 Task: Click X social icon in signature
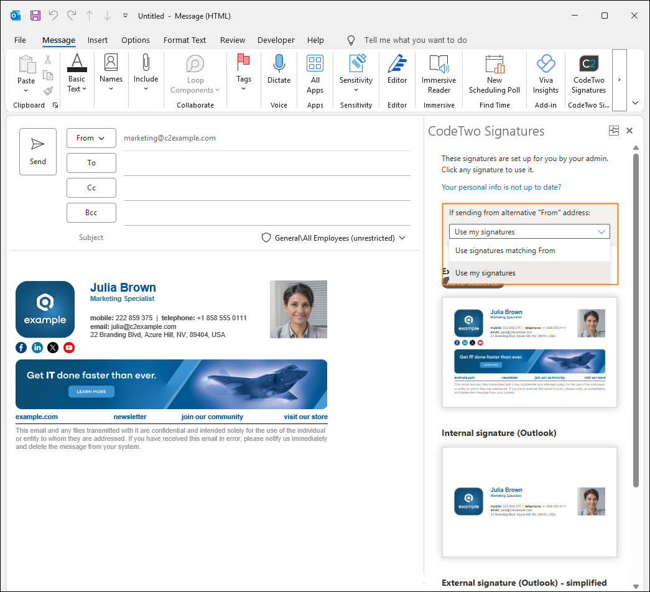53,348
